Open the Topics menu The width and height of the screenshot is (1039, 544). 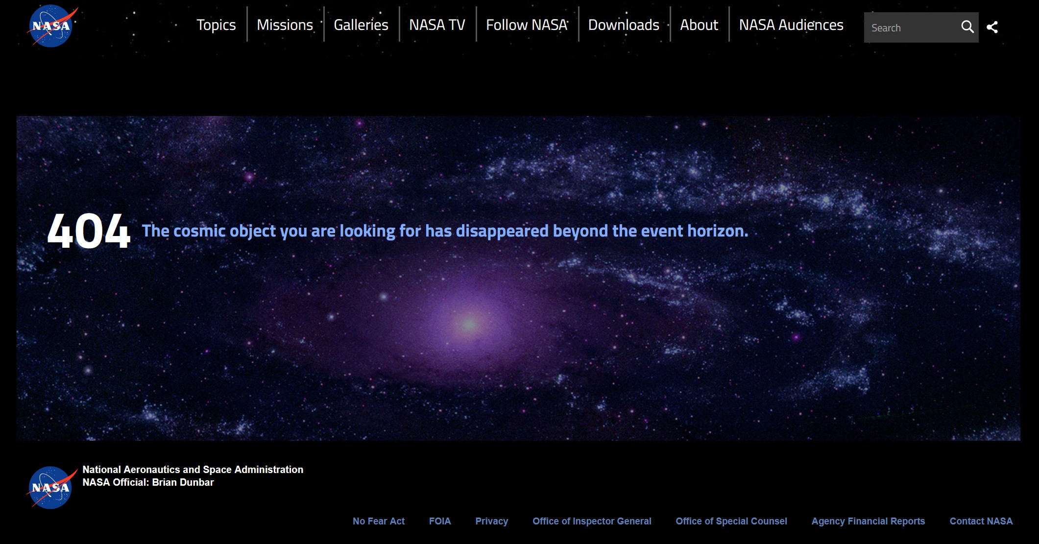[x=216, y=24]
